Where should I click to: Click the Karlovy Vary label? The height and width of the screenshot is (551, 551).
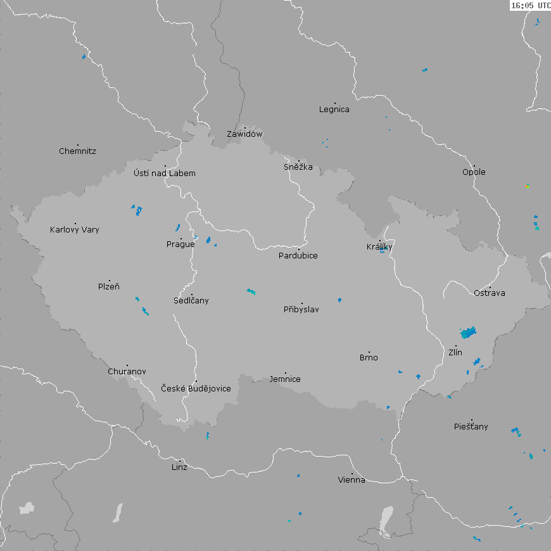coord(75,230)
